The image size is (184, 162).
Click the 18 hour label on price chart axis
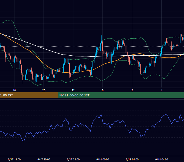tap(14, 90)
